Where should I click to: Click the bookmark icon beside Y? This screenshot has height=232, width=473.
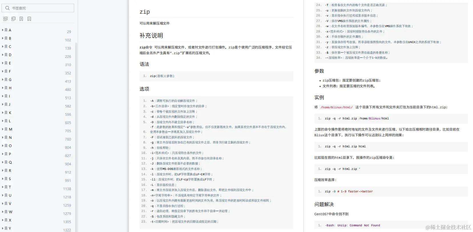coord(6,228)
